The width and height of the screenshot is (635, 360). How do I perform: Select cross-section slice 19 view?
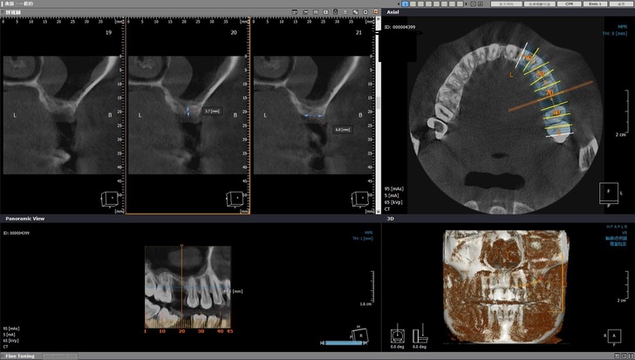pos(63,115)
